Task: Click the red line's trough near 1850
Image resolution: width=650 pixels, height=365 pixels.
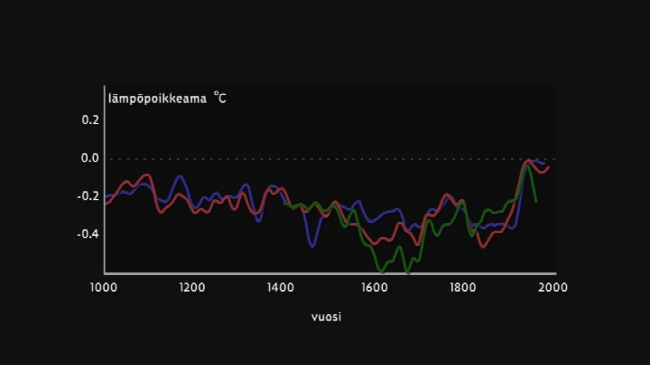Action: 484,246
